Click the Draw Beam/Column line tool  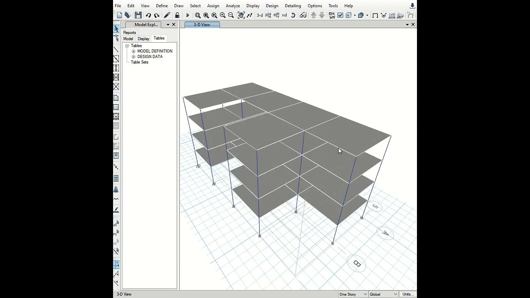[116, 50]
